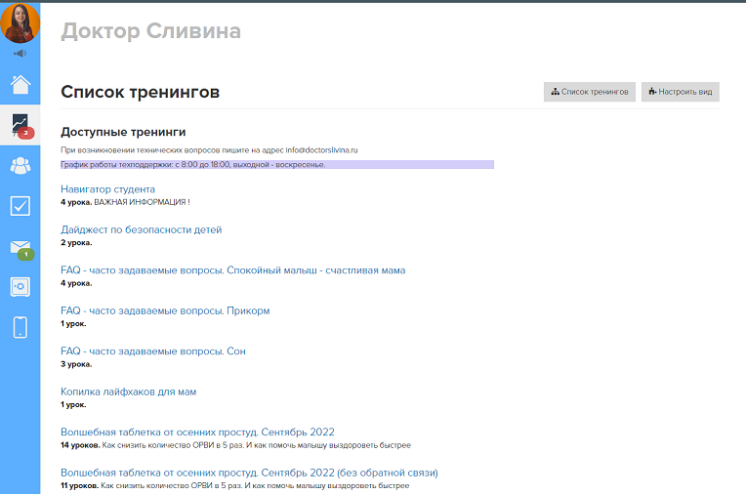Screen dimensions: 746x494
Task: Open the Навигатор студента training
Action: [x=107, y=189]
